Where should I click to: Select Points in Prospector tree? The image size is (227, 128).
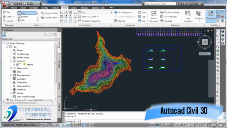[20, 50]
